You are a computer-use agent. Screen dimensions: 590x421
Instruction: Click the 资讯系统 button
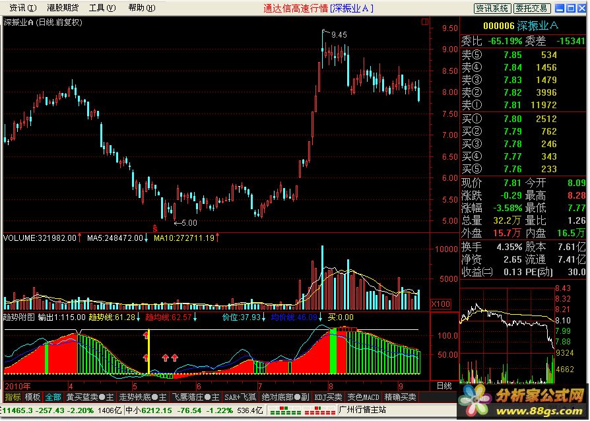pos(492,9)
